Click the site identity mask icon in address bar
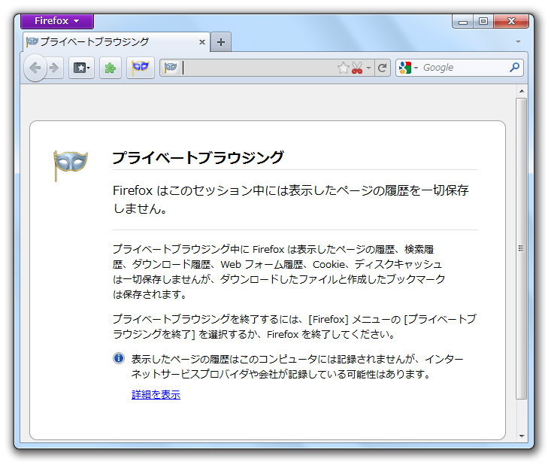 tap(171, 67)
